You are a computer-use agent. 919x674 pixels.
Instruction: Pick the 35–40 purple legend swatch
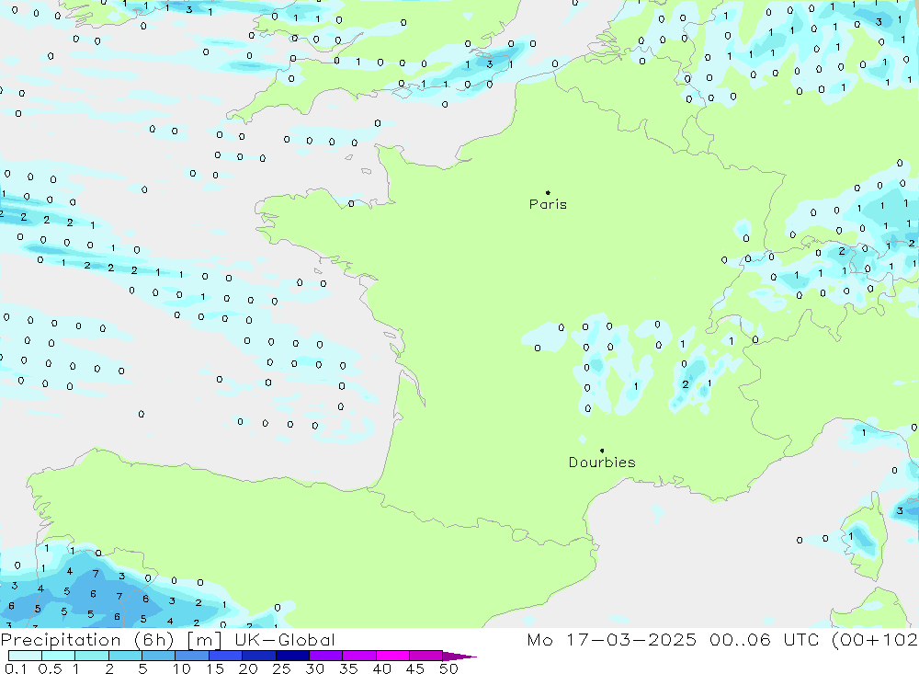[359, 656]
